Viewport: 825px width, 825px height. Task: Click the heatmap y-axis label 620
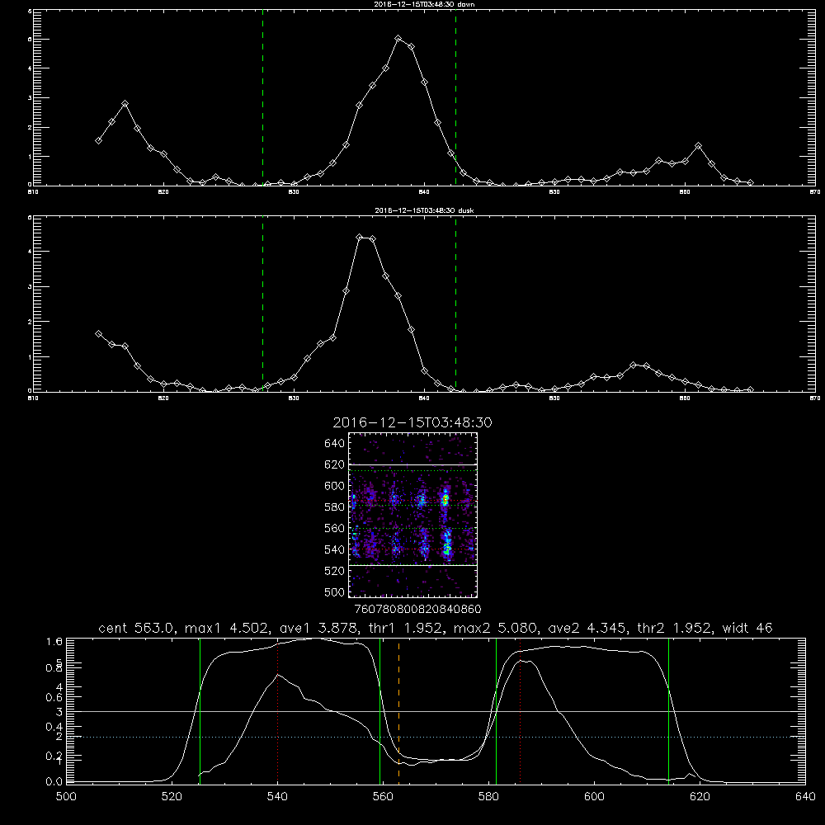[x=335, y=464]
